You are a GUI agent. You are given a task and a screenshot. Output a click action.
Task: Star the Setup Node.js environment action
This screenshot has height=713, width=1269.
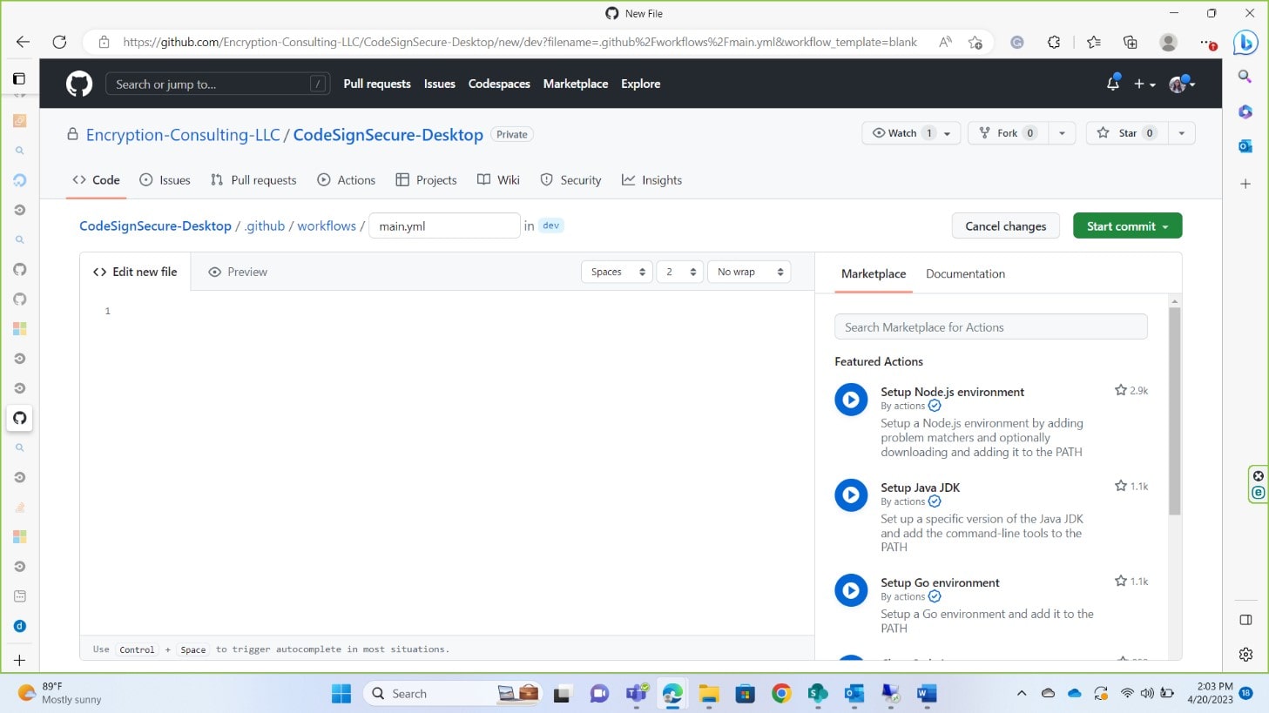[x=1121, y=391]
